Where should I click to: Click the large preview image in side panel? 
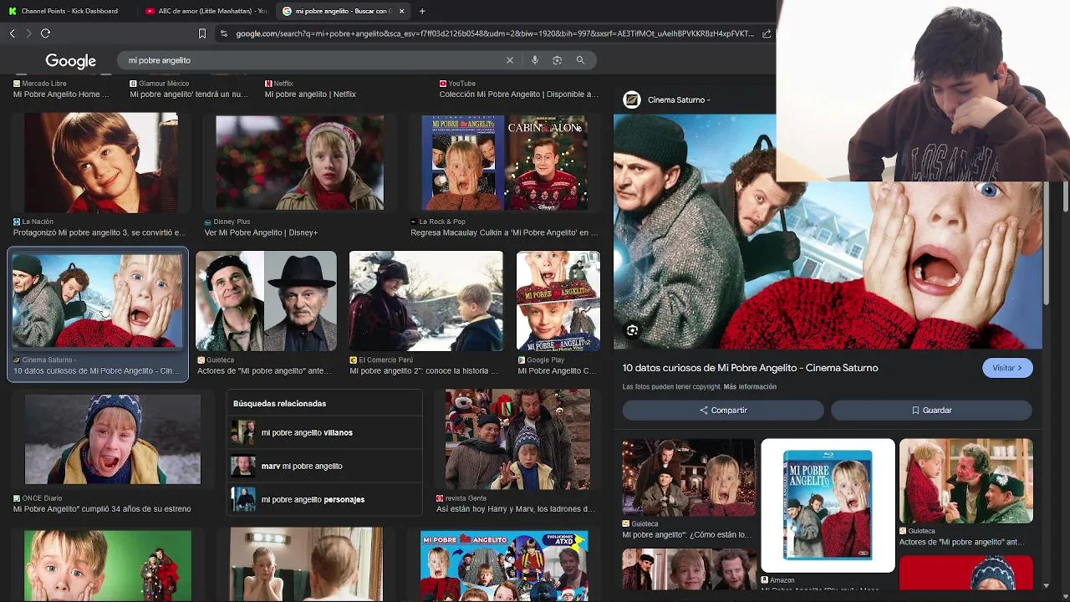(x=828, y=232)
